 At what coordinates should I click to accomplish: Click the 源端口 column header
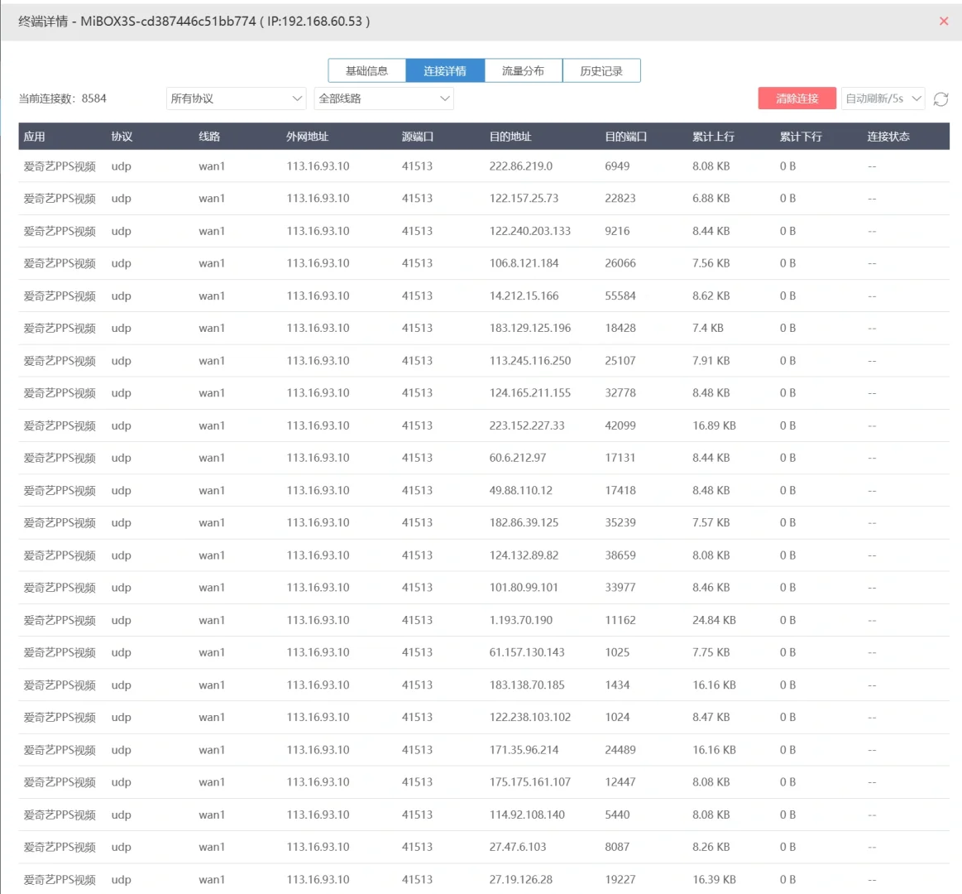[x=418, y=137]
